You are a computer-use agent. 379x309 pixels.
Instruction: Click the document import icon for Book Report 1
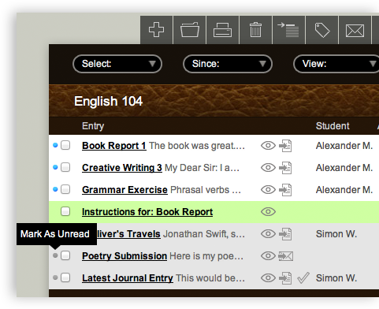coord(285,146)
